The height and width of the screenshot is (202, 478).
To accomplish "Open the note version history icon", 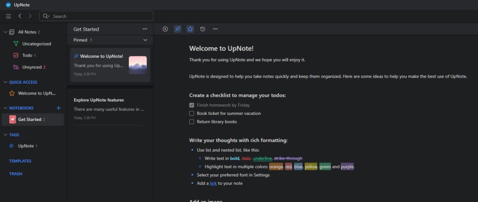I will (203, 29).
